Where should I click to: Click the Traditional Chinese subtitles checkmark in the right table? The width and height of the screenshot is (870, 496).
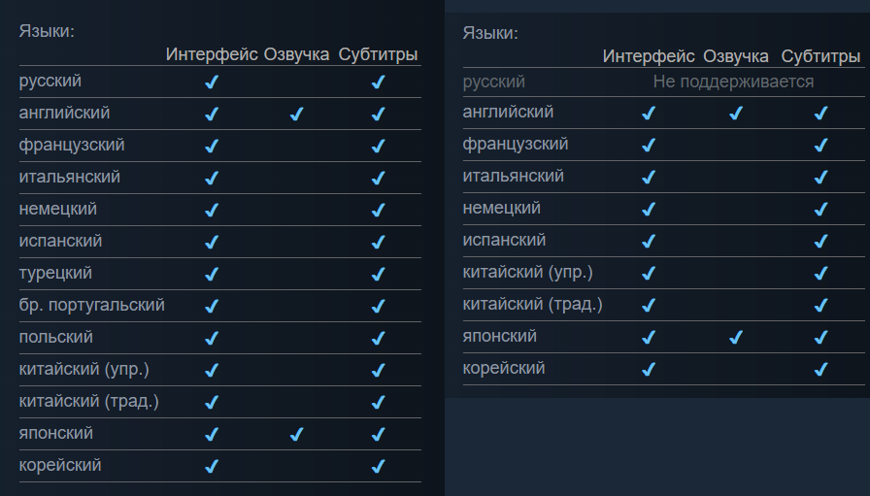click(x=820, y=306)
